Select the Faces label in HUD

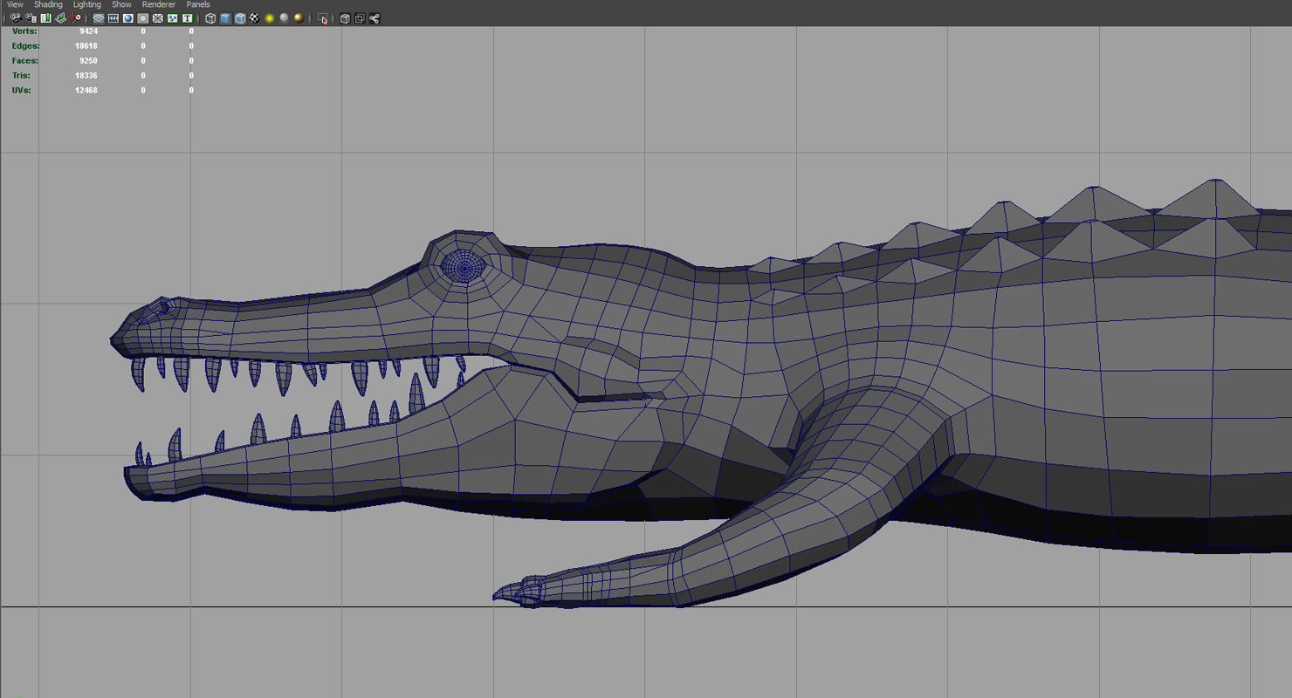pos(24,61)
